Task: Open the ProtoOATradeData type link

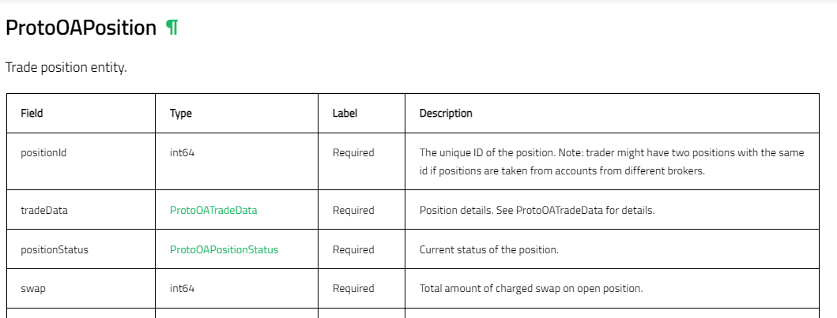Action: click(213, 211)
